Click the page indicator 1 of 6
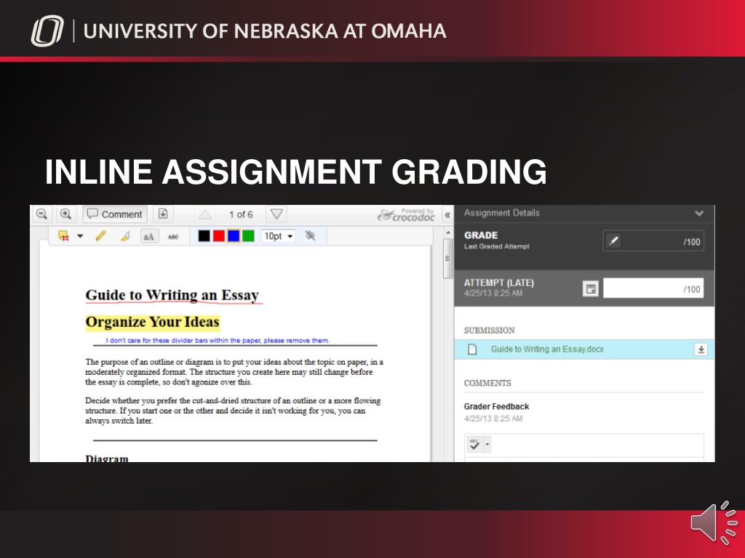This screenshot has width=745, height=558. [241, 214]
